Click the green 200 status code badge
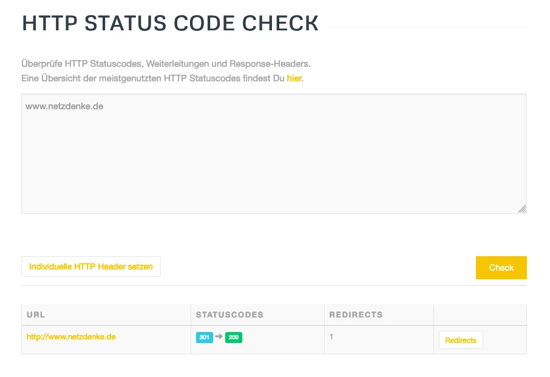Viewport: 550px width, 377px height. point(234,338)
